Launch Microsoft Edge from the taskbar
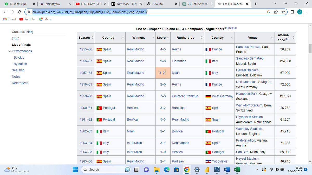 (166, 170)
